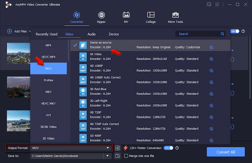Open settings gear for 3D Red-Blue

(211, 94)
